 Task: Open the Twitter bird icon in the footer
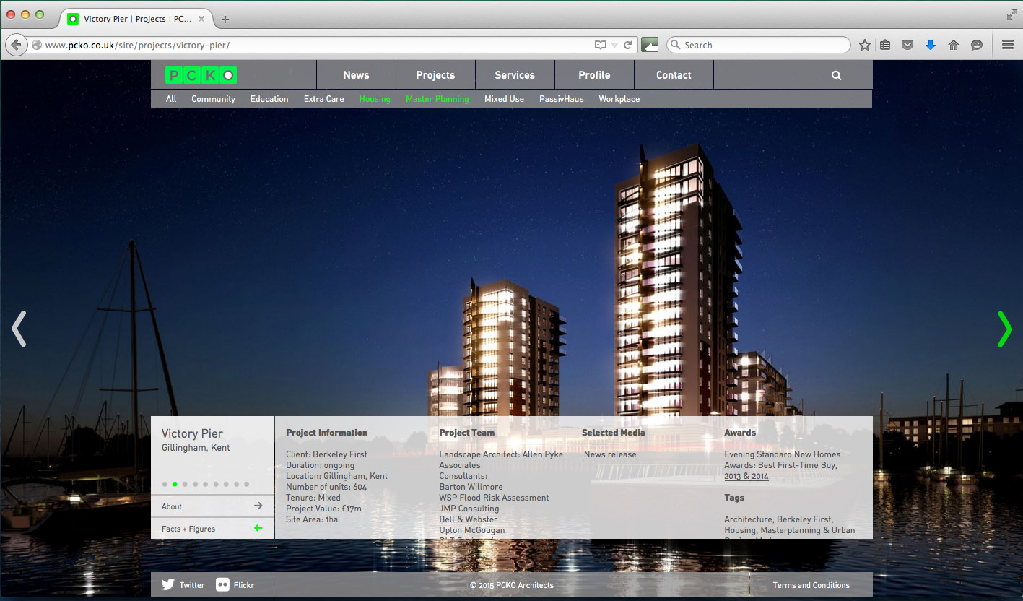pyautogui.click(x=168, y=585)
